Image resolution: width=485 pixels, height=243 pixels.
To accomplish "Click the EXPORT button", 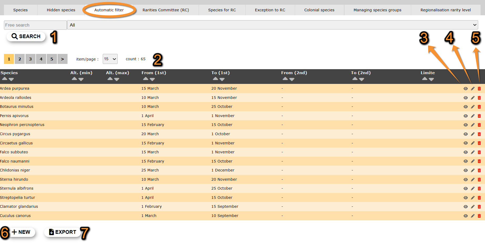I will coord(63,232).
